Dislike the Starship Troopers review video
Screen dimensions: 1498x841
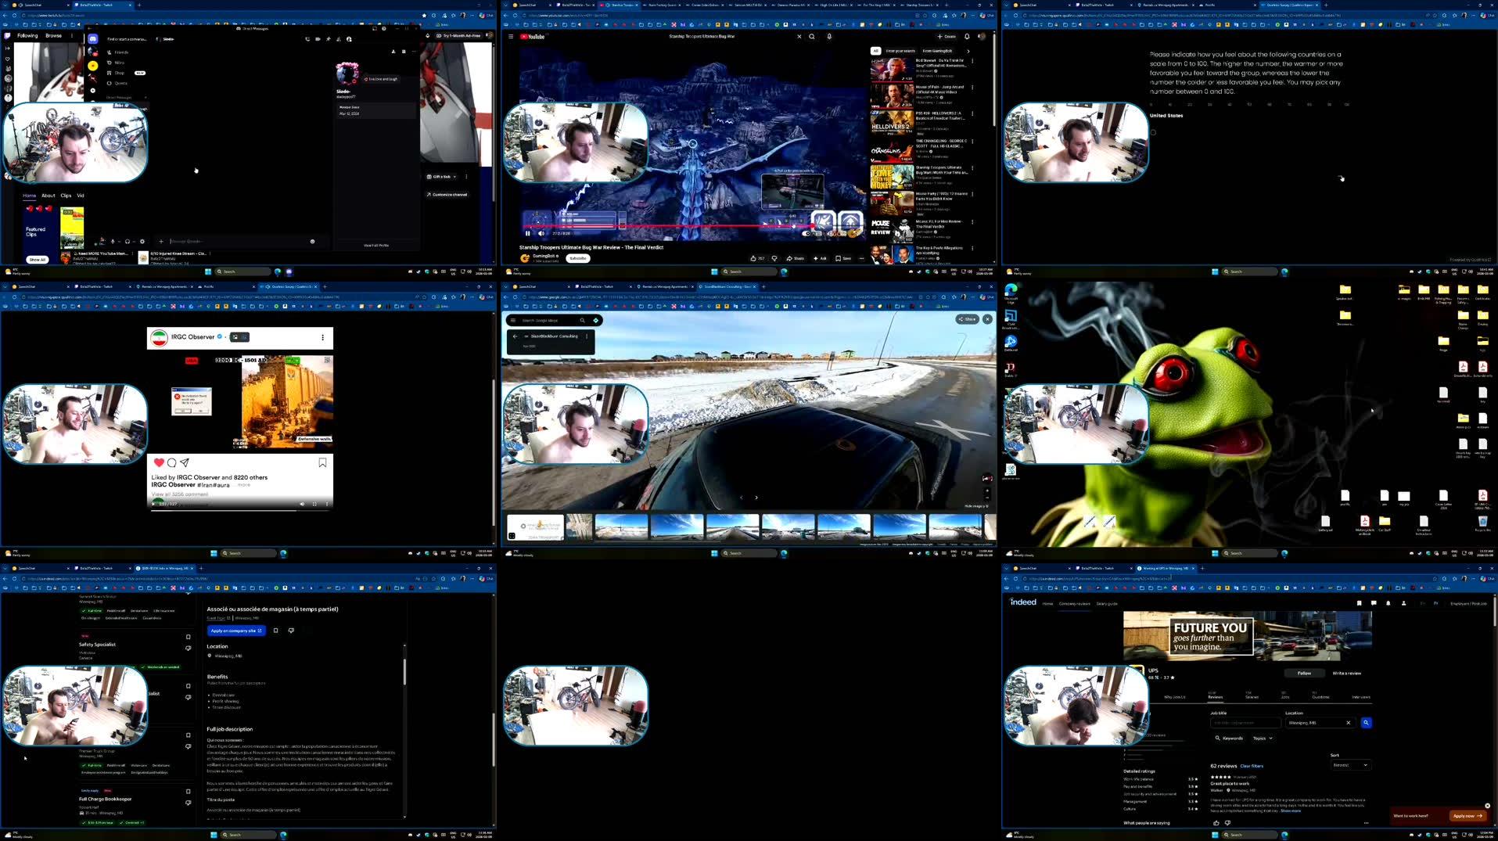pyautogui.click(x=774, y=258)
